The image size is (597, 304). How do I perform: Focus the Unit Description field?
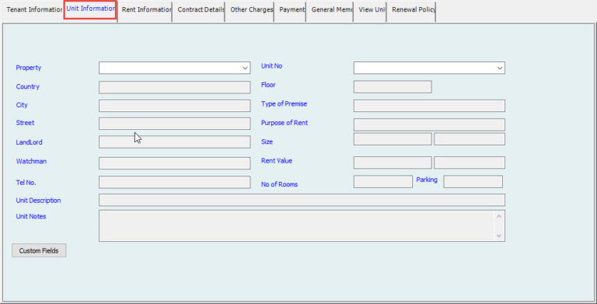pos(302,200)
